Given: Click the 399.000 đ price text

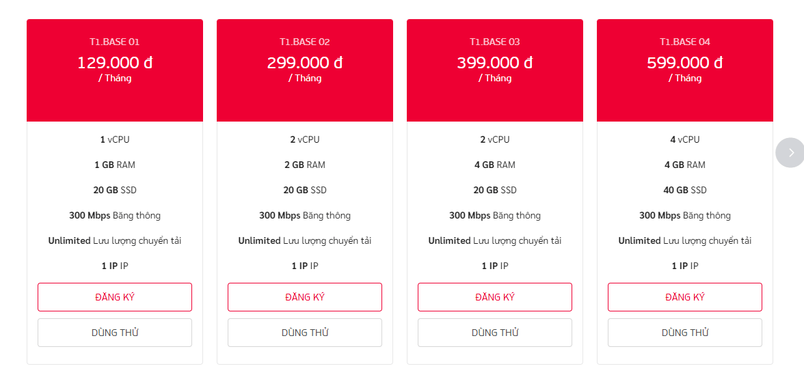Looking at the screenshot, I should click(x=494, y=63).
